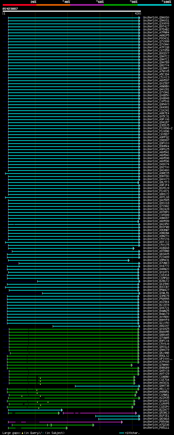Click the purple ~60% legend bar
The image size is (174, 435).
(x=87, y=5)
